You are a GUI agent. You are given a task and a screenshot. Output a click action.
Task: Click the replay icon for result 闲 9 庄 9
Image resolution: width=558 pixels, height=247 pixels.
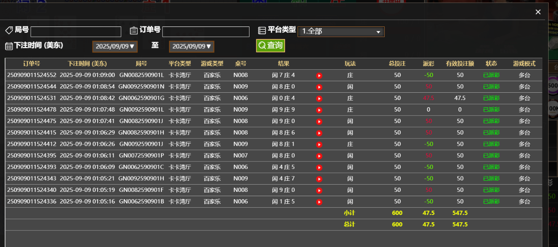point(319,109)
